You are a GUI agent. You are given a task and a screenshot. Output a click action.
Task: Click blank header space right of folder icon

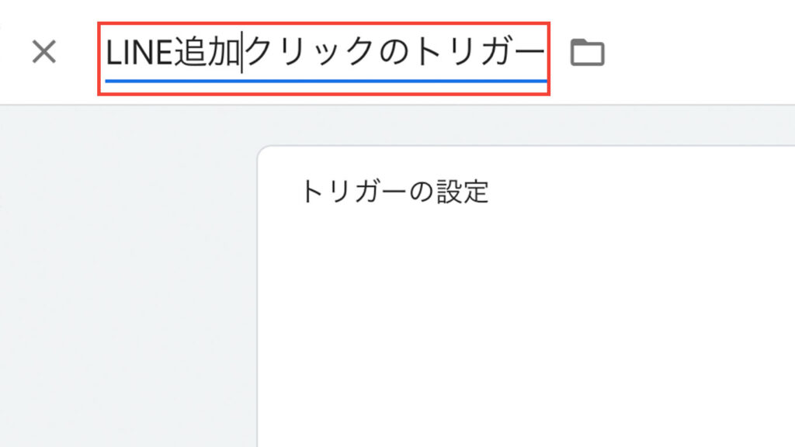pos(700,52)
